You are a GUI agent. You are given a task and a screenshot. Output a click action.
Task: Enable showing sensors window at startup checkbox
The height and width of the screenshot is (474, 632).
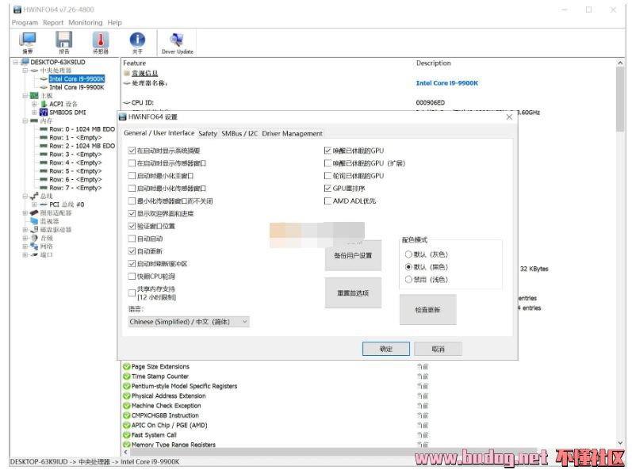(132, 163)
